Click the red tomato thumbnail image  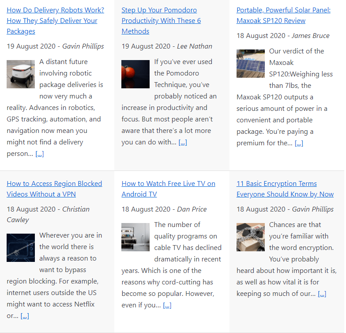click(135, 74)
